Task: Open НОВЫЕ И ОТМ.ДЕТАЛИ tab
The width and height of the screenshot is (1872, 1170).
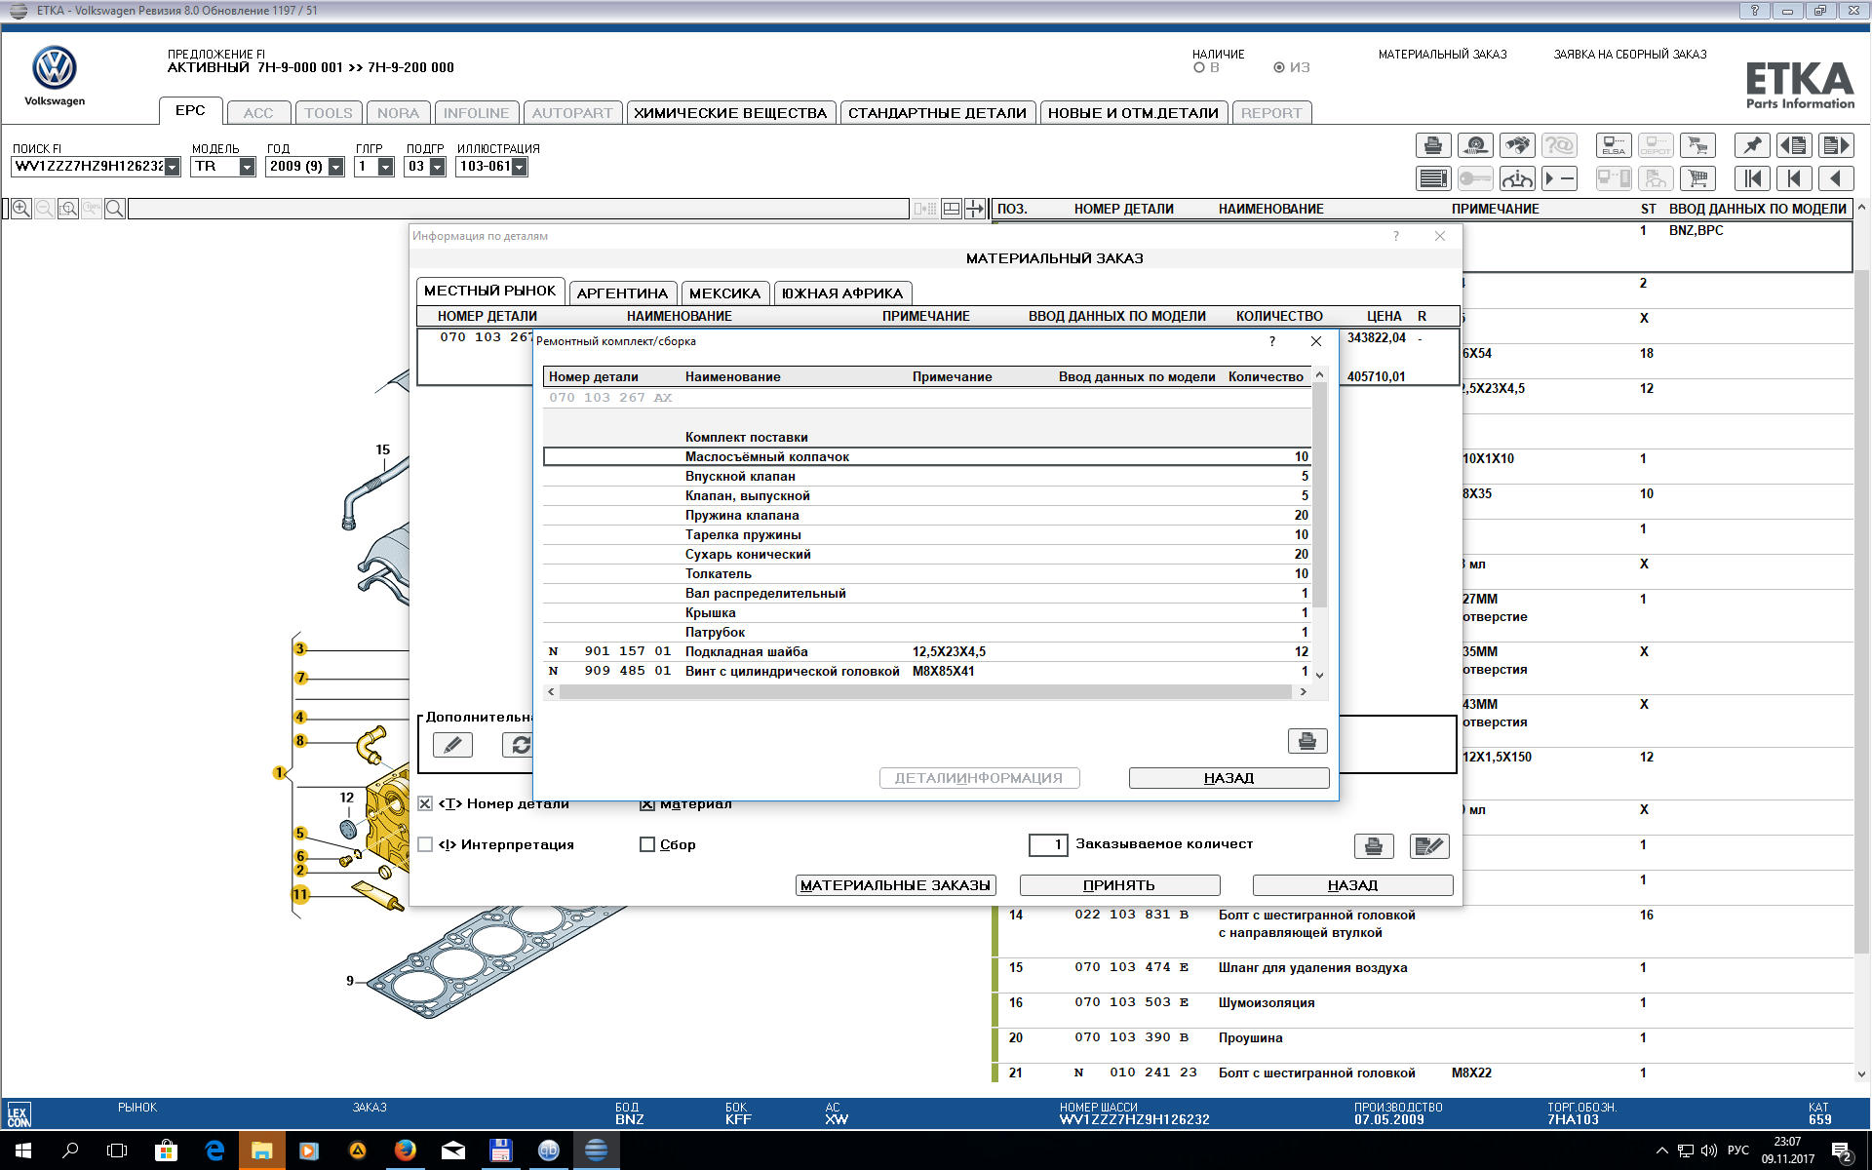Action: coord(1133,113)
